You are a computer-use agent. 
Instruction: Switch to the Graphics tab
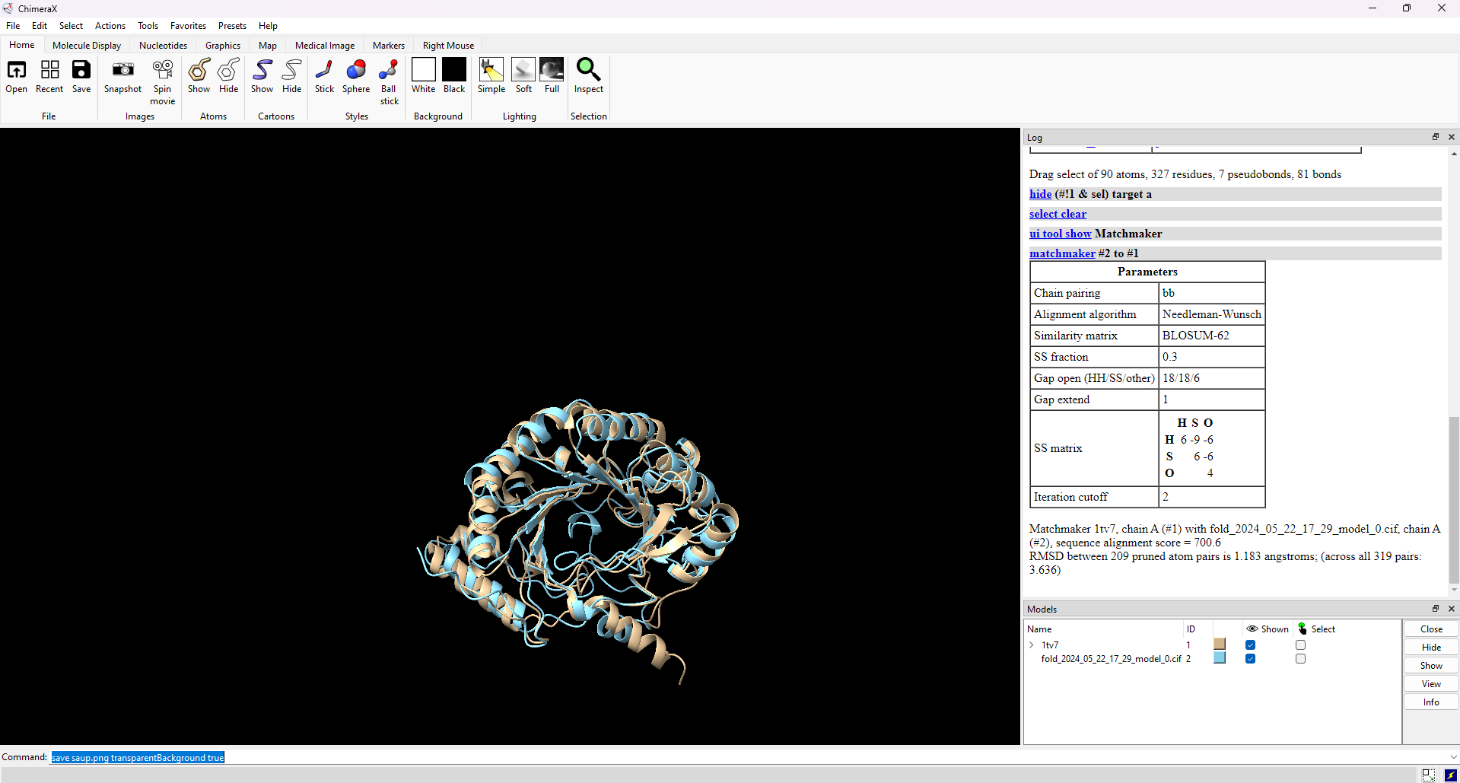click(223, 46)
